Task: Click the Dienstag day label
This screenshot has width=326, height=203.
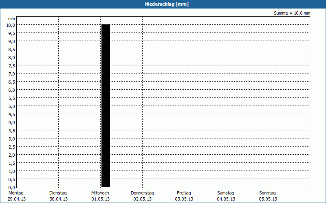Action: pos(58,193)
